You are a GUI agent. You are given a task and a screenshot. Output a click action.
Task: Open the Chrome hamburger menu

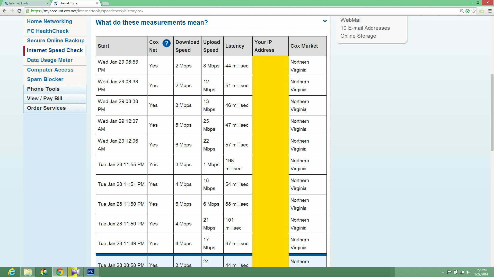tap(490, 11)
